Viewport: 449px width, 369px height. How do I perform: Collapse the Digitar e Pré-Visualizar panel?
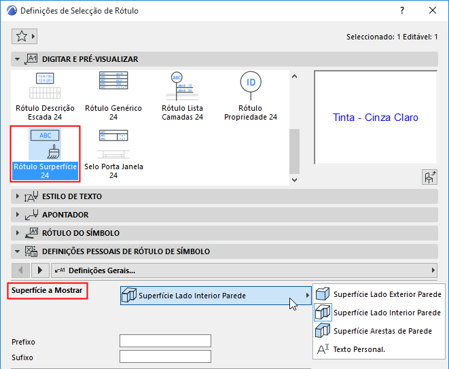pyautogui.click(x=17, y=59)
